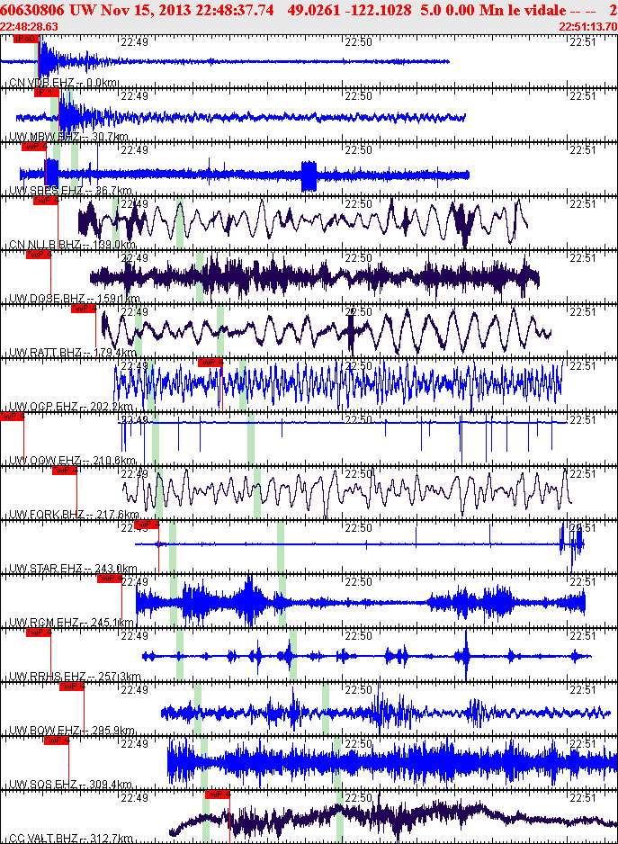Click the station label CN VDB EHZ -- 0.0km
Image resolution: width=618 pixels, height=844 pixels.
[64, 83]
